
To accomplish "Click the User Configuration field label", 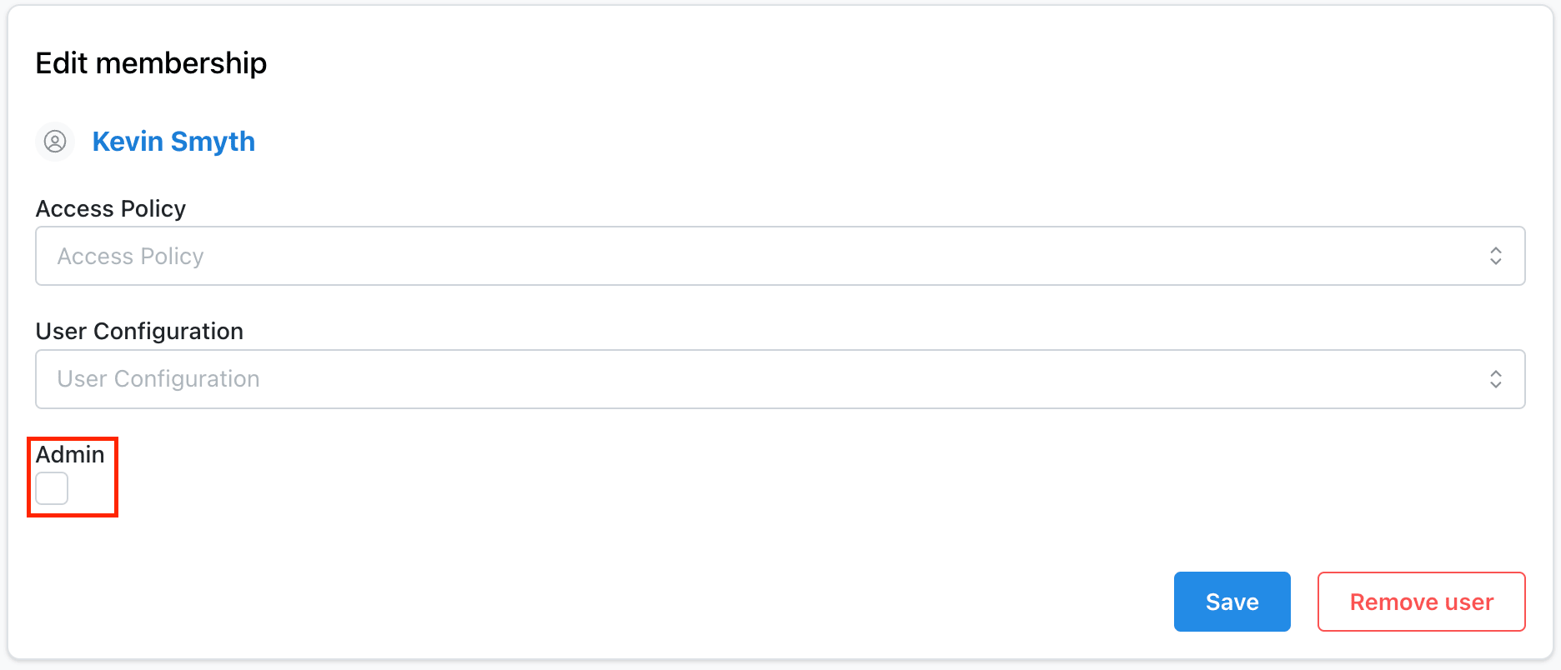I will tap(139, 332).
